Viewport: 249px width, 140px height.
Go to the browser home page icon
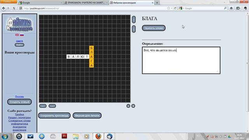pyautogui.click(x=231, y=8)
